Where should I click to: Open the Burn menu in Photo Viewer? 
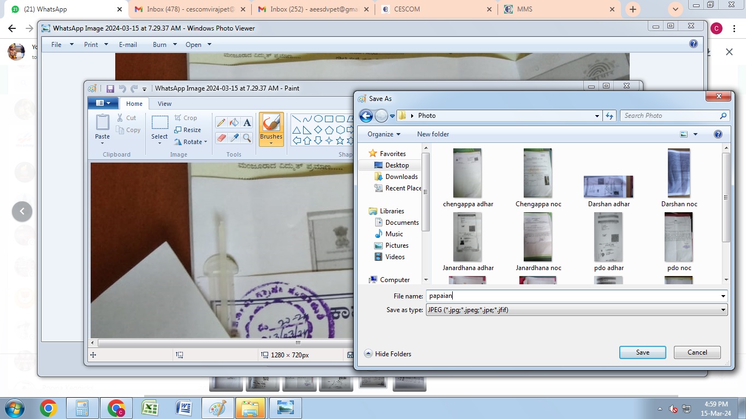tap(165, 45)
